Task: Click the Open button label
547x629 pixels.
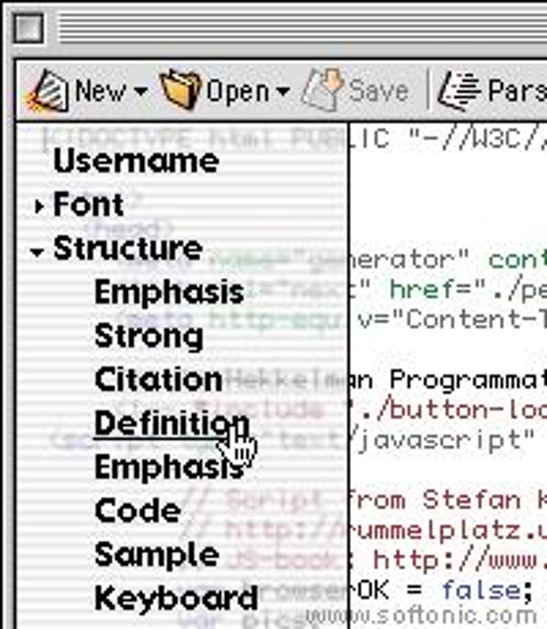Action: tap(237, 92)
